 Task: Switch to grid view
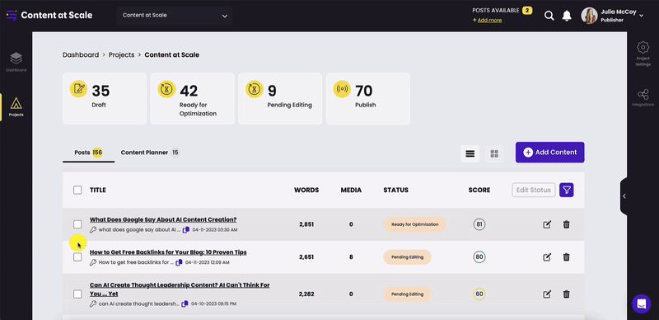[494, 153]
